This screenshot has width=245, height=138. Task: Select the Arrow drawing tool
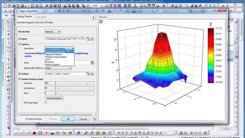coord(8,68)
